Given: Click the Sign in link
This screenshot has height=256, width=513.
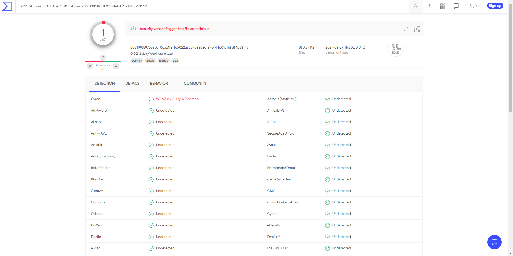Looking at the screenshot, I should coord(475,6).
